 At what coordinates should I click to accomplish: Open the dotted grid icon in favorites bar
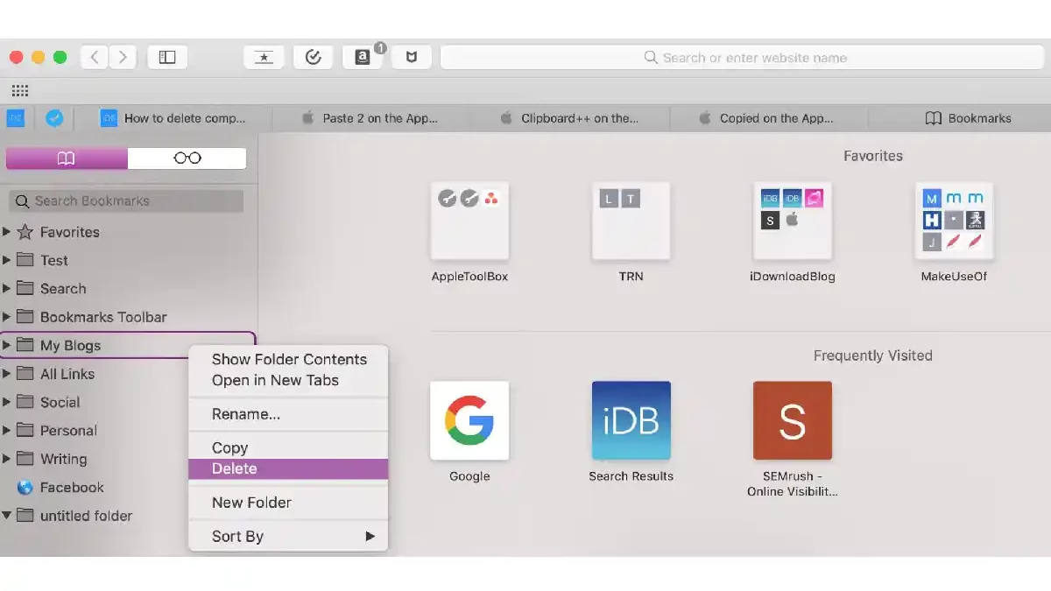[x=20, y=90]
